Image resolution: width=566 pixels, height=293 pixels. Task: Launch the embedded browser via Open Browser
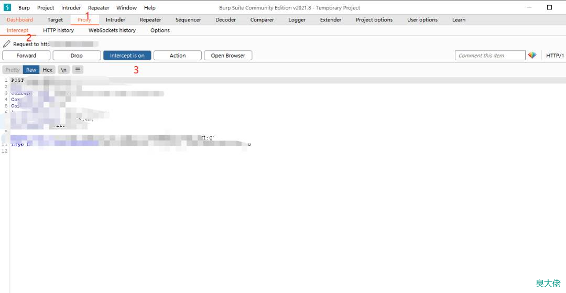(228, 56)
